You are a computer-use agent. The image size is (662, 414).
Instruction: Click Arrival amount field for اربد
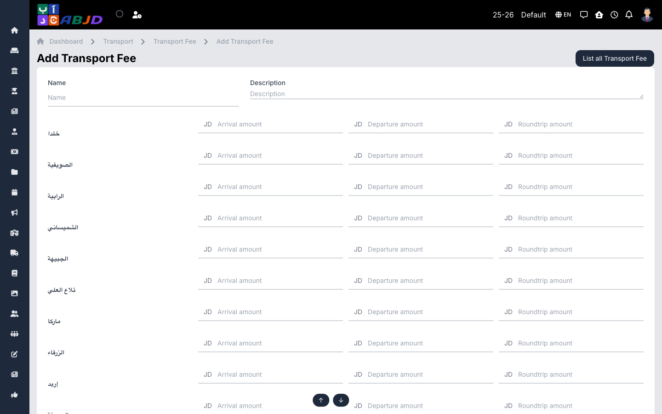270,374
